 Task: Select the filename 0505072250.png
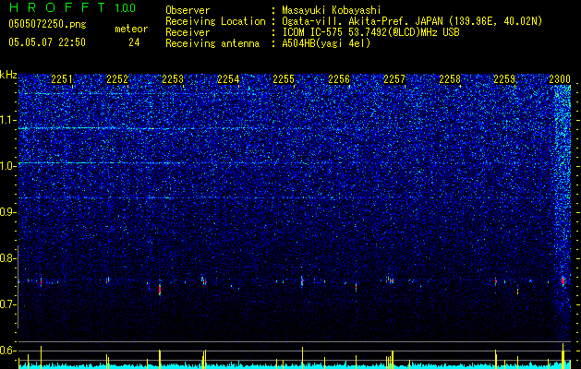point(47,25)
